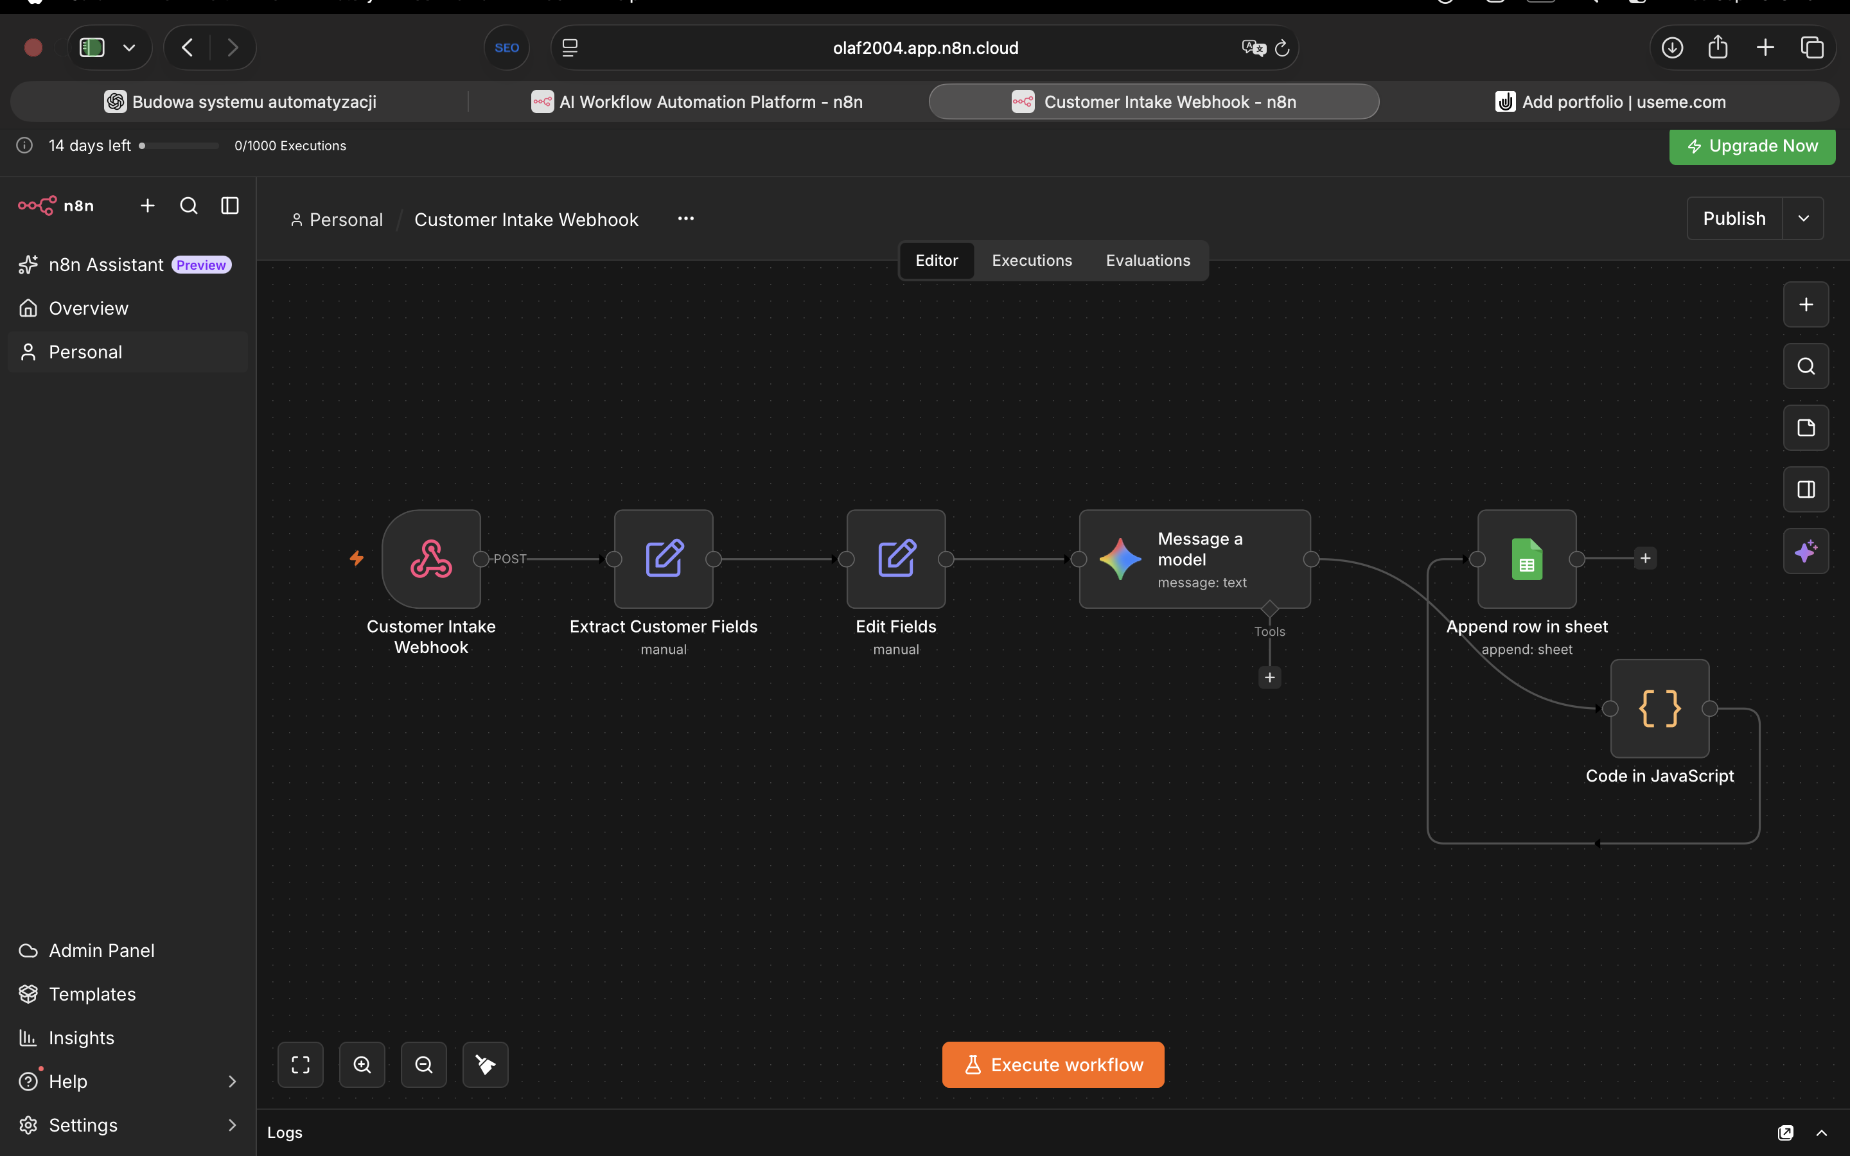Click the olaf2004.app.n8n.cloud address bar
The image size is (1850, 1156).
tap(925, 48)
